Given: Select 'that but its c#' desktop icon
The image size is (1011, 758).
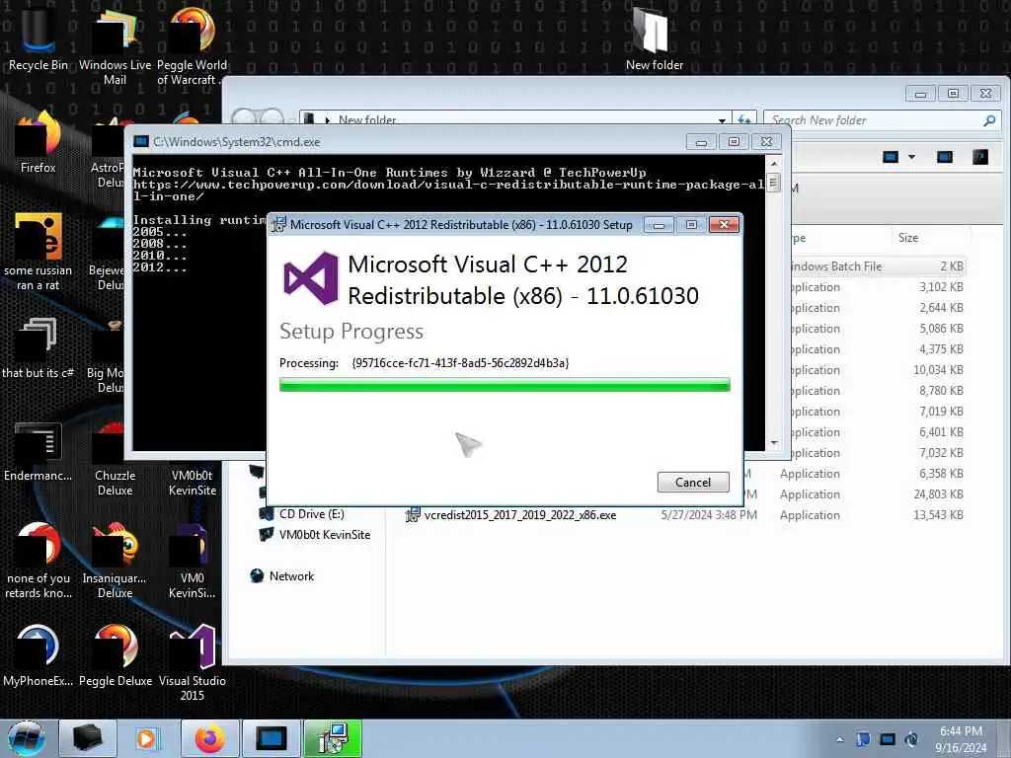Looking at the screenshot, I should pos(39,346).
